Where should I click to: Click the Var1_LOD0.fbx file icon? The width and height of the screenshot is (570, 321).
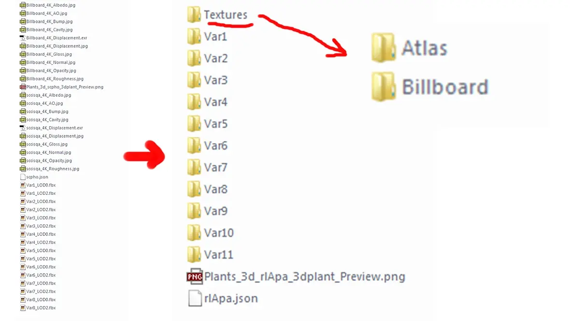23,185
